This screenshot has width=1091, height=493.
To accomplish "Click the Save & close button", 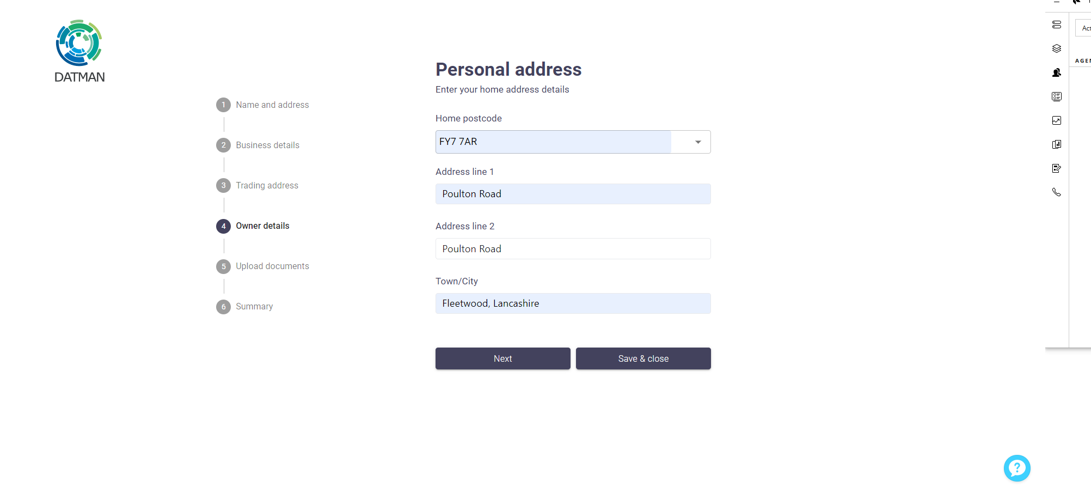I will (643, 358).
